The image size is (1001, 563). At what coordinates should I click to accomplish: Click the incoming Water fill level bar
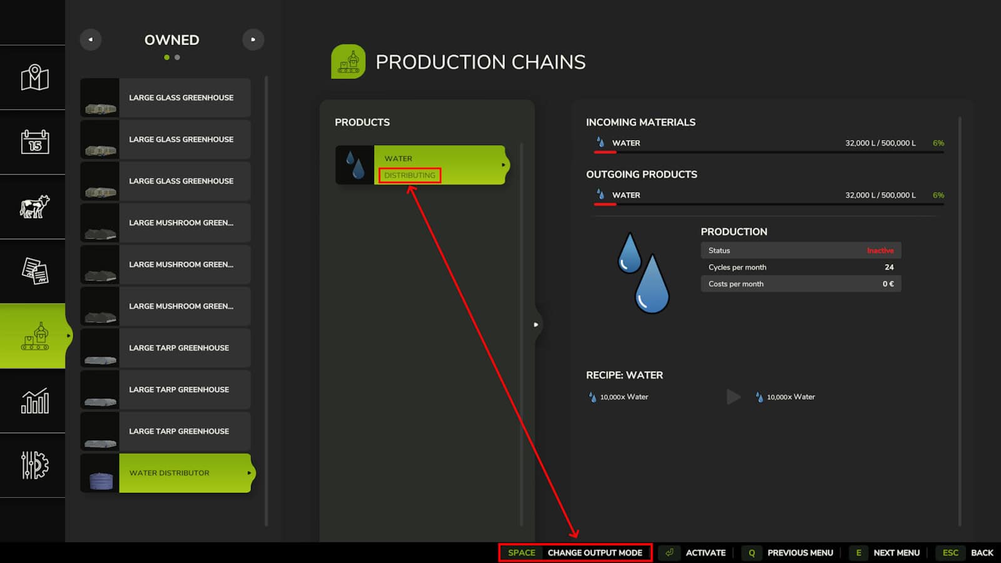tap(768, 152)
